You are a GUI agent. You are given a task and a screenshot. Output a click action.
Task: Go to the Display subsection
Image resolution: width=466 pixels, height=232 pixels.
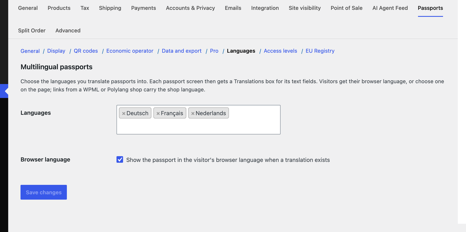coord(56,51)
